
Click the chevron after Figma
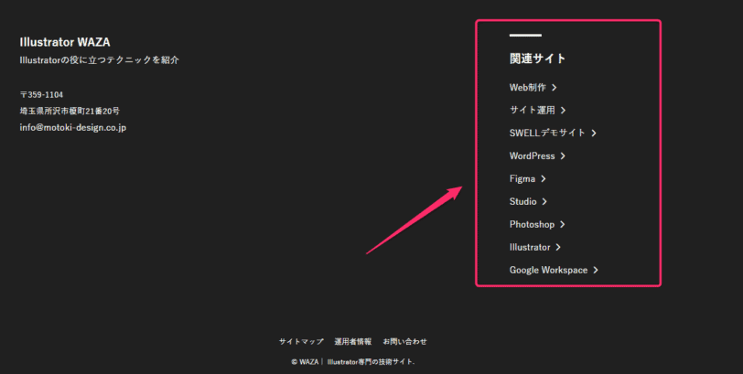coord(544,178)
